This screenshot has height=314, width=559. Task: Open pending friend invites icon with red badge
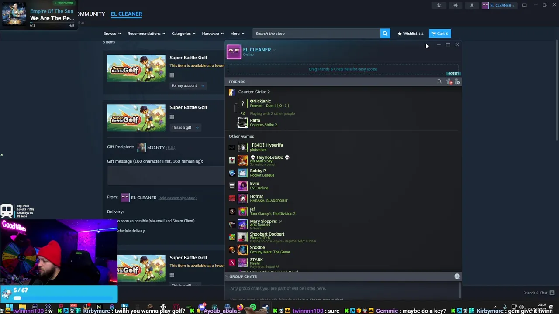[x=449, y=82]
